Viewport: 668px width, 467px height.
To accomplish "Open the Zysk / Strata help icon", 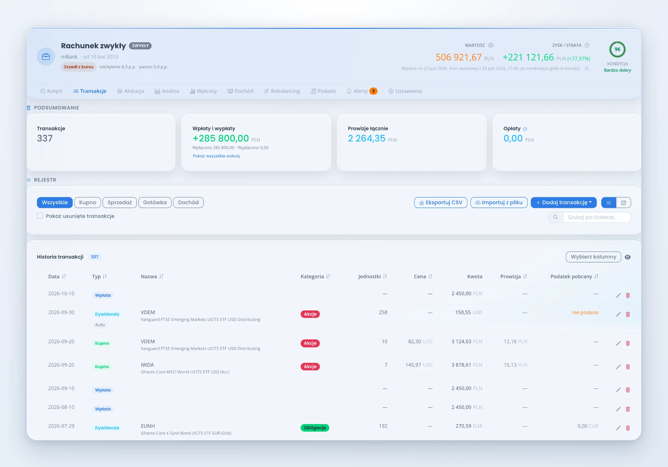I will 587,45.
